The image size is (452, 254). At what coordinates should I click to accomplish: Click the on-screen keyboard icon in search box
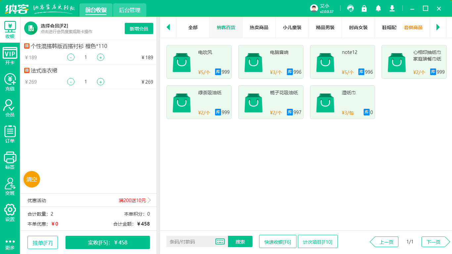[220, 241]
